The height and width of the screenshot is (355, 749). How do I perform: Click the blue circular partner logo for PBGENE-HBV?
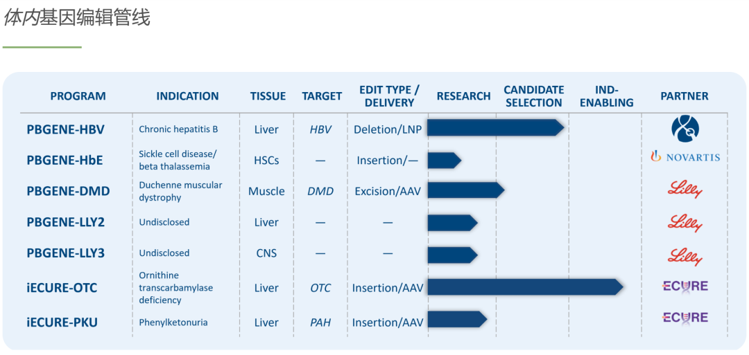[x=685, y=129]
